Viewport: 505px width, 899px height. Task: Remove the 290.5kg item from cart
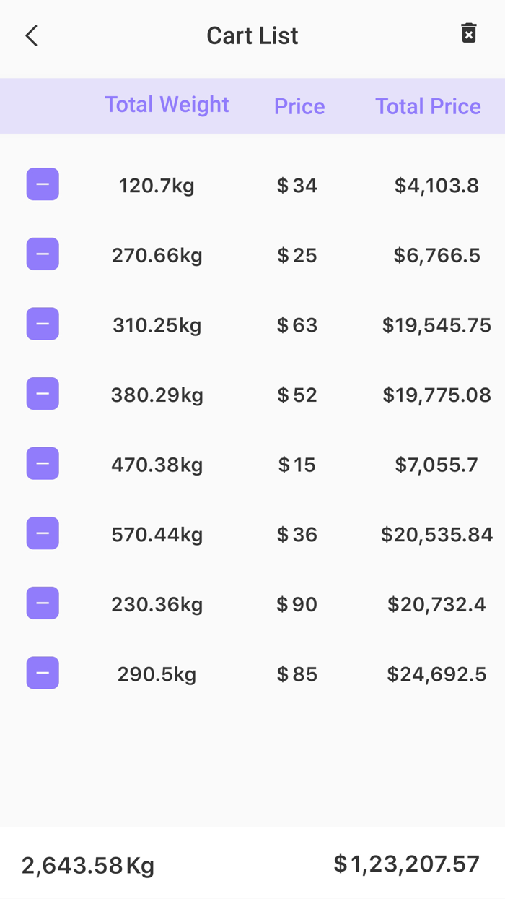[x=42, y=672]
